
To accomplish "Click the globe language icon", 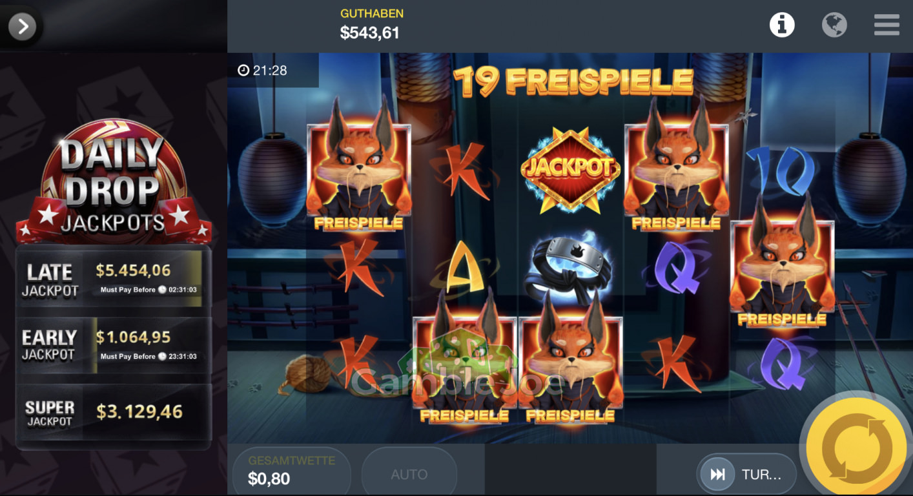I will point(834,25).
